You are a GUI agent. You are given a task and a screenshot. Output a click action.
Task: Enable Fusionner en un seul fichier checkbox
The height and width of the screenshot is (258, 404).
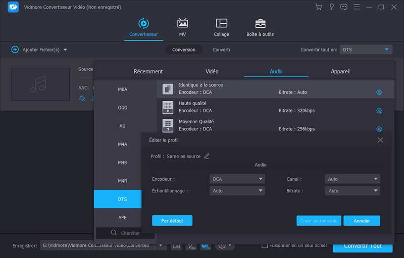click(x=265, y=246)
